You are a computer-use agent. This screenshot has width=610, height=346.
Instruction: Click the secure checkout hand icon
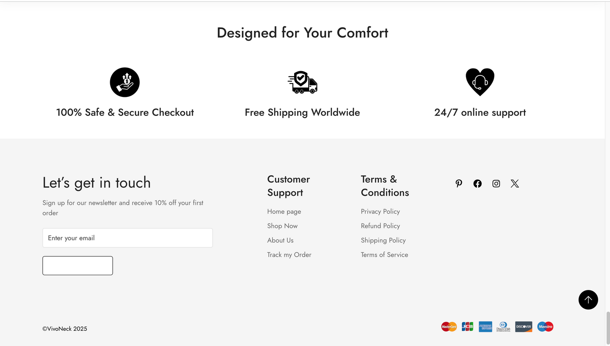click(125, 82)
